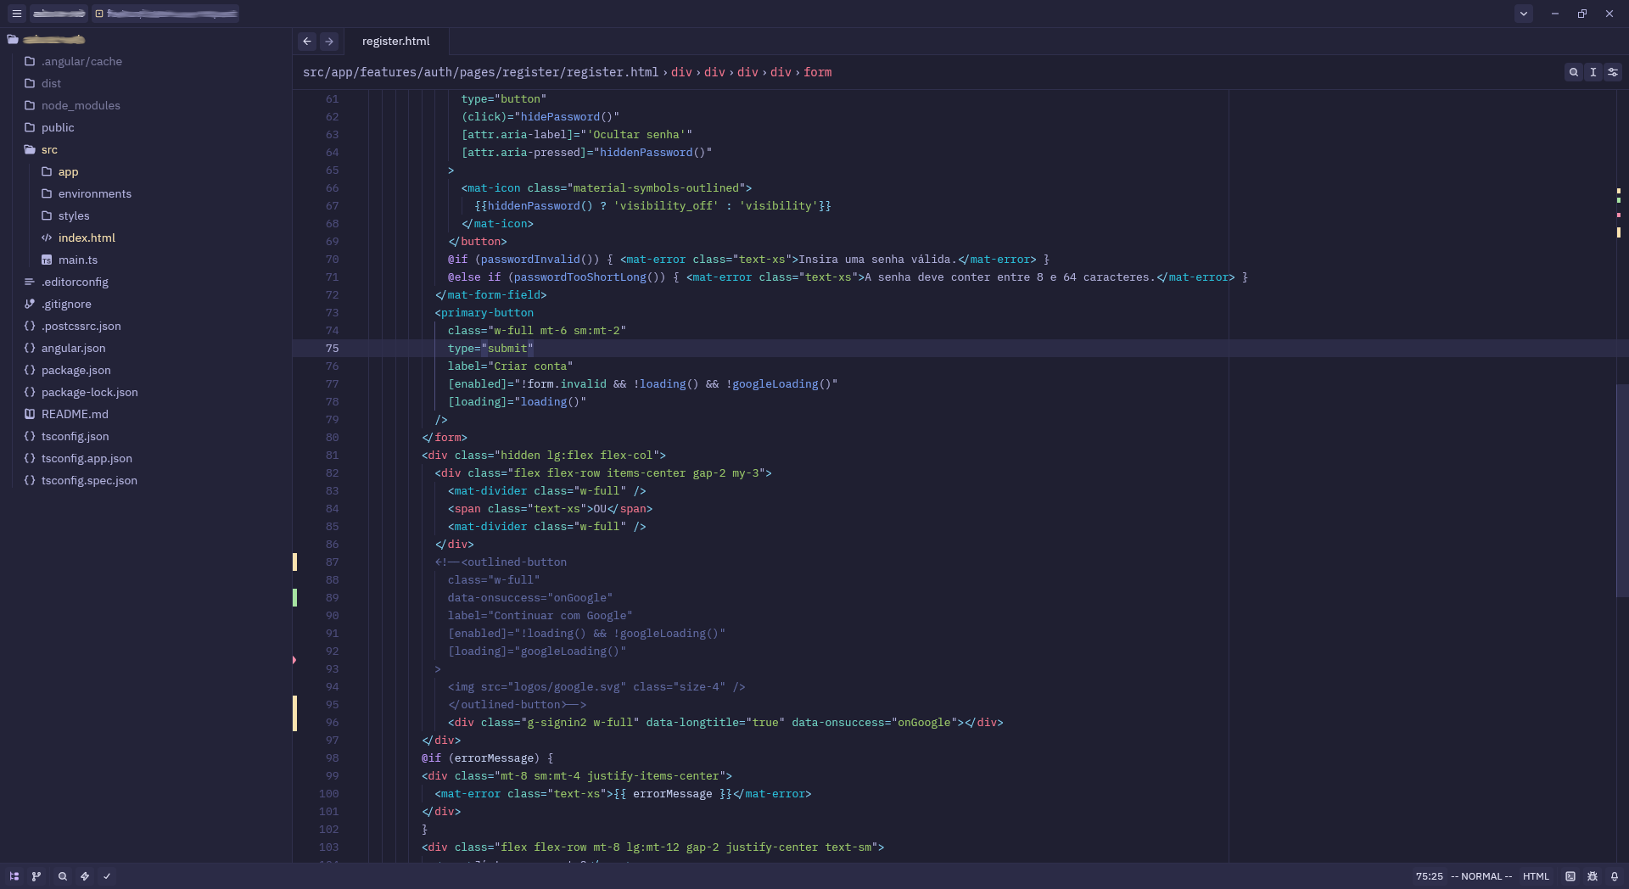Click the lightning bolt icon in status bar
Screen dimensions: 1629x889
pos(85,876)
